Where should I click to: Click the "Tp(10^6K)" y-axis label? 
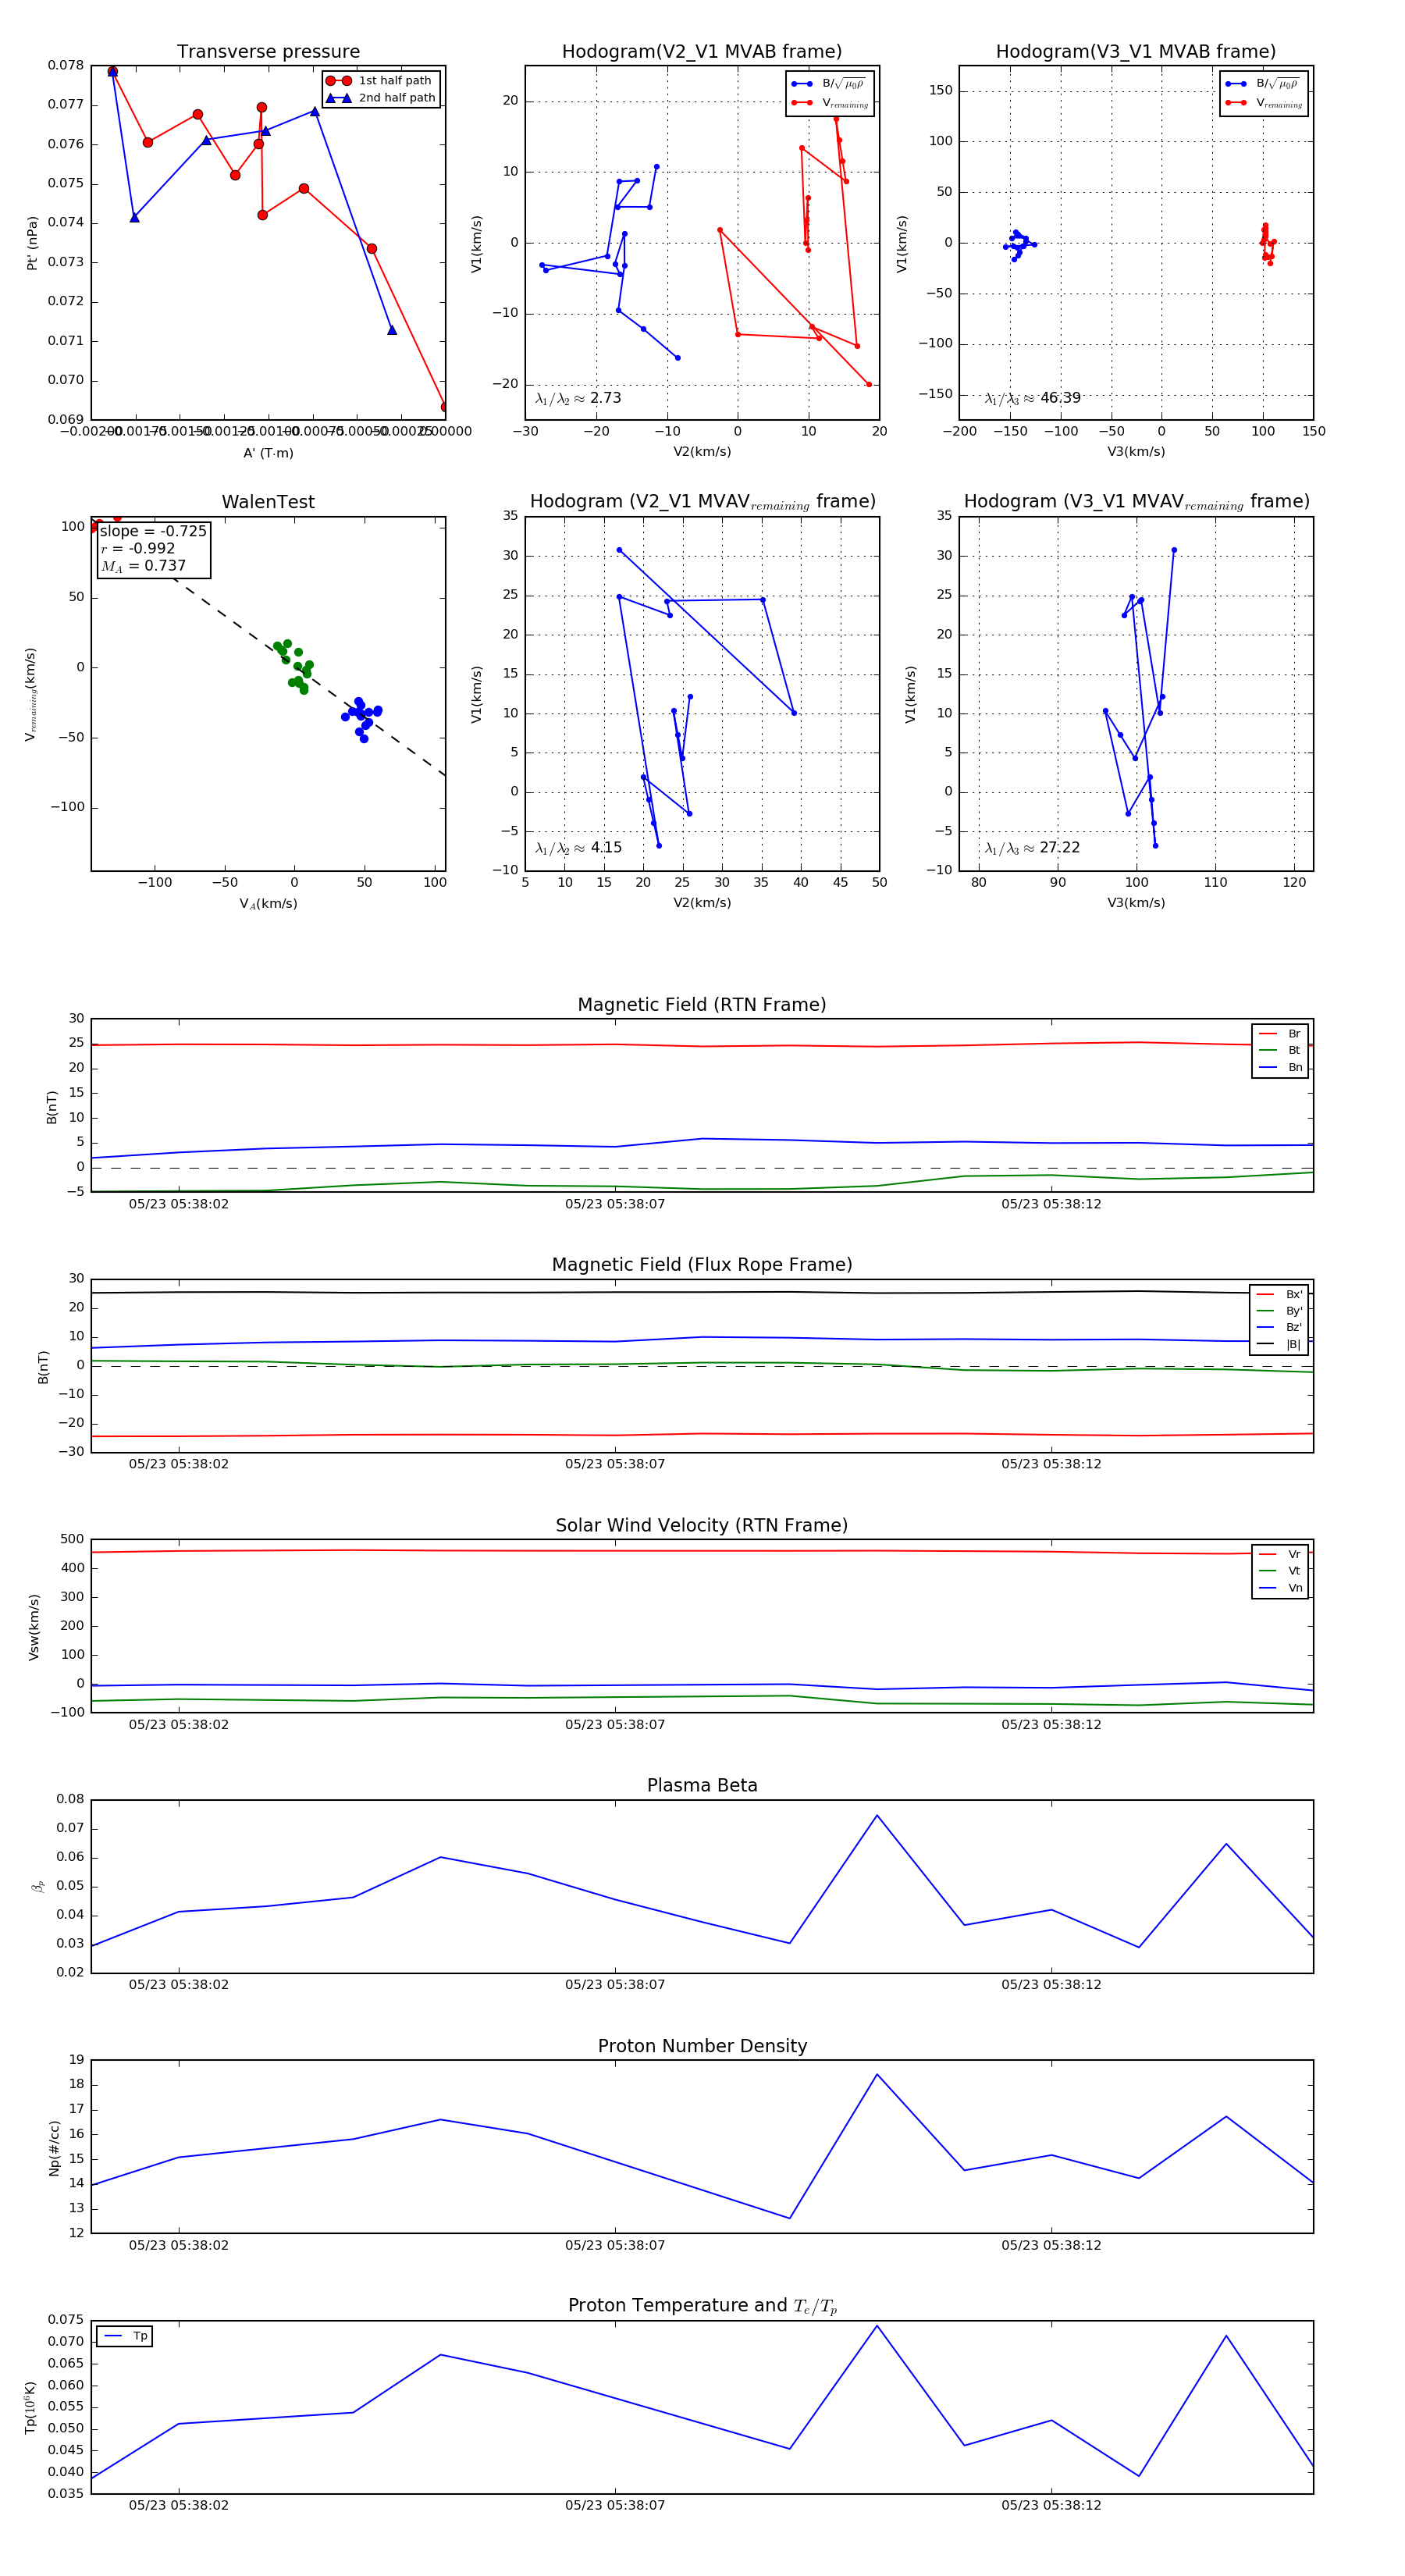[31, 2408]
